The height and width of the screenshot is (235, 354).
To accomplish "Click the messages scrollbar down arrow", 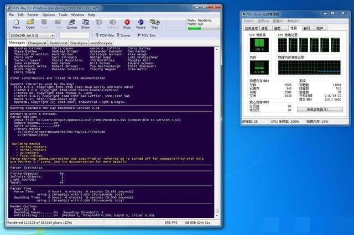I will pyautogui.click(x=216, y=216).
